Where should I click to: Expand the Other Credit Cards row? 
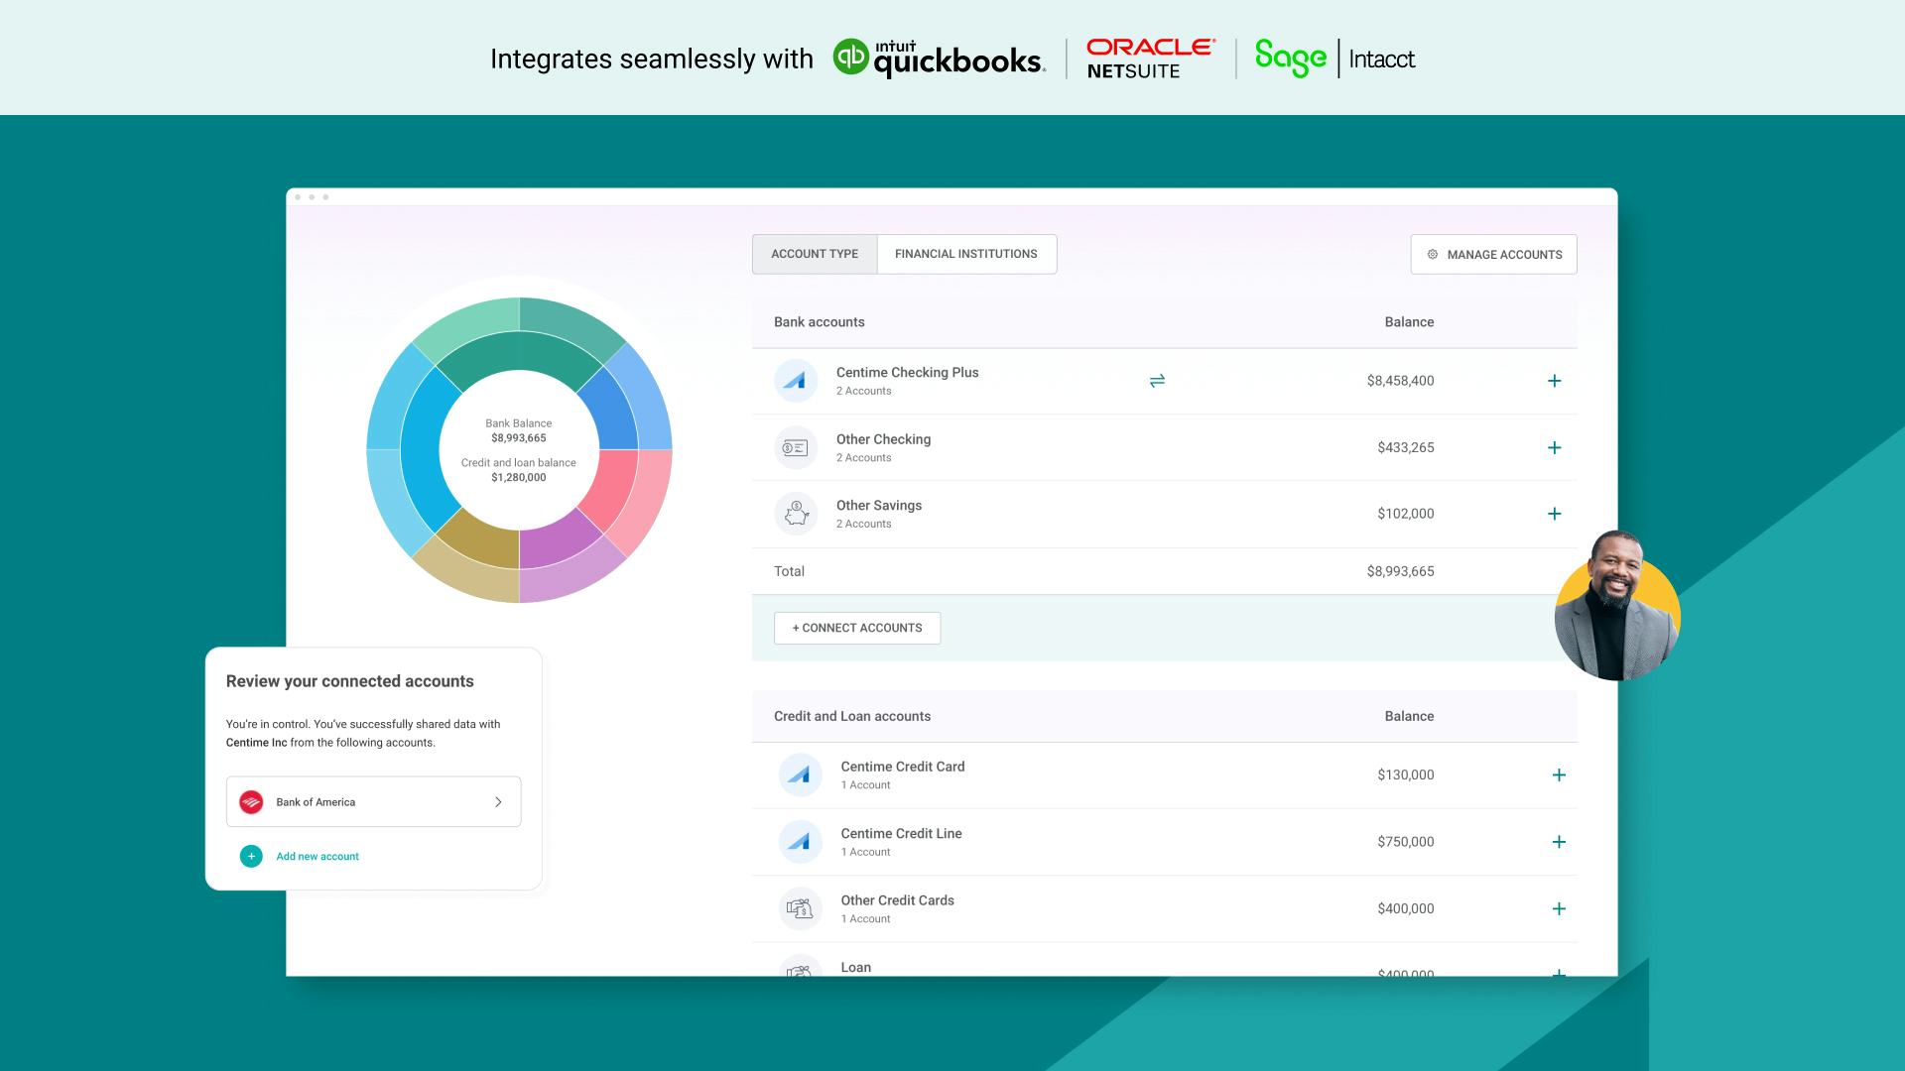[1558, 908]
